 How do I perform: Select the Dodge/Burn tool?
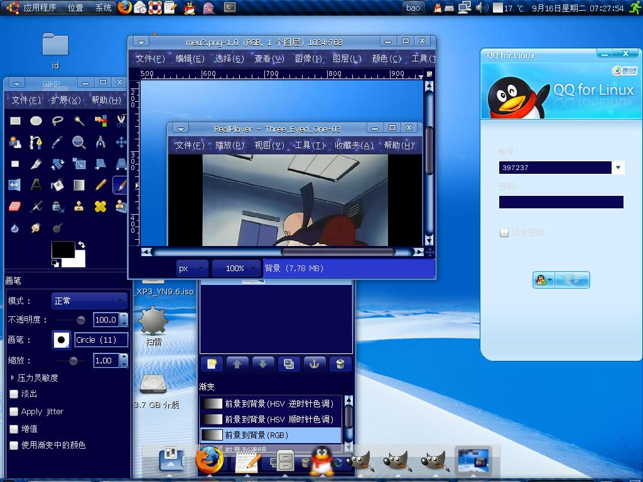(57, 227)
